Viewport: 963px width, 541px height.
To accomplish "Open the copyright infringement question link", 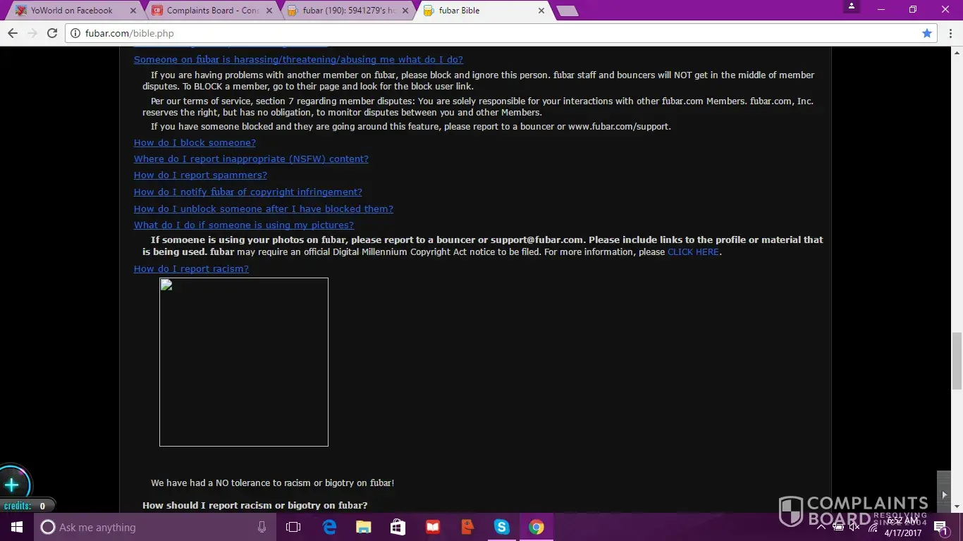I will (248, 192).
